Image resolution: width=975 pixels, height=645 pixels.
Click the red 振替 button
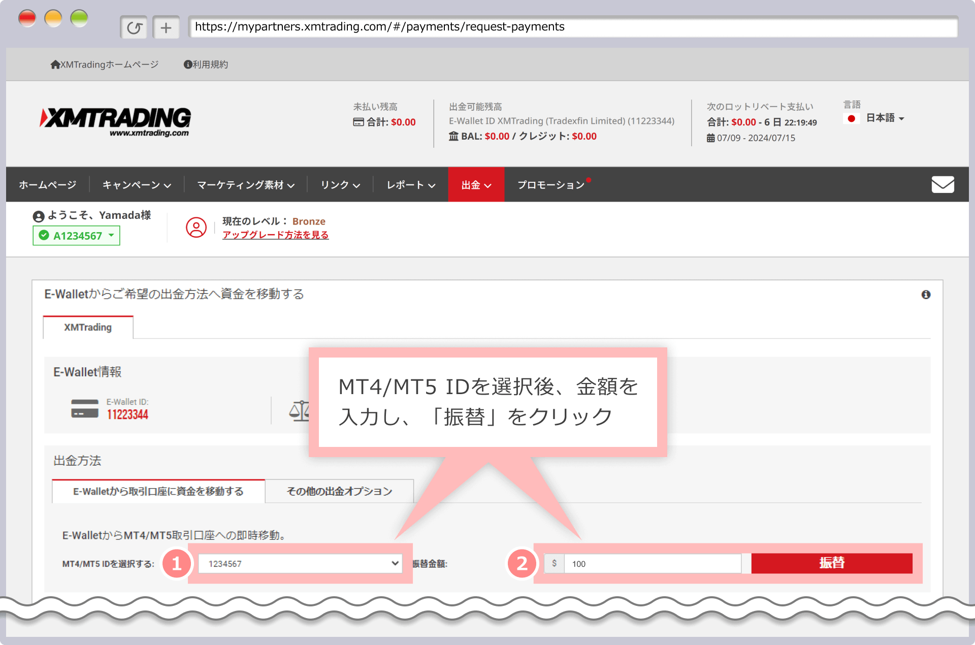coord(832,563)
